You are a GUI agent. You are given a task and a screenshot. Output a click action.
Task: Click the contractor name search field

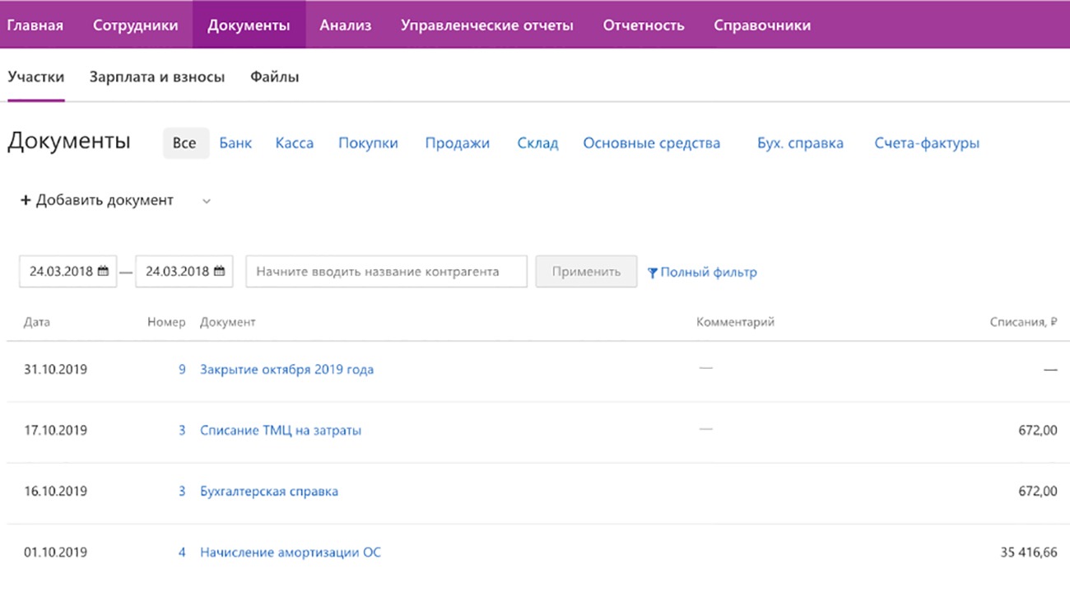point(386,272)
